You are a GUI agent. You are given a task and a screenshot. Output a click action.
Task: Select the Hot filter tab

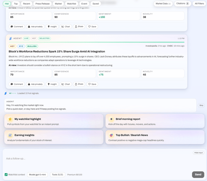point(7,3)
